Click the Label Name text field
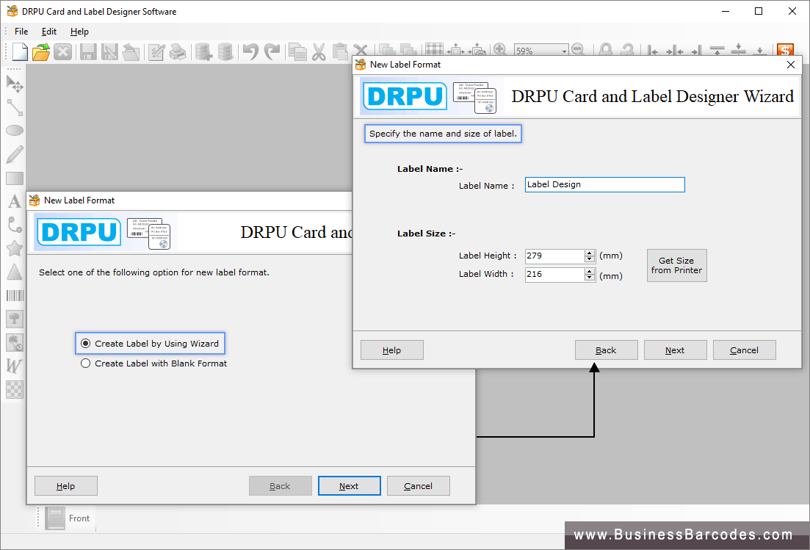 coord(605,185)
